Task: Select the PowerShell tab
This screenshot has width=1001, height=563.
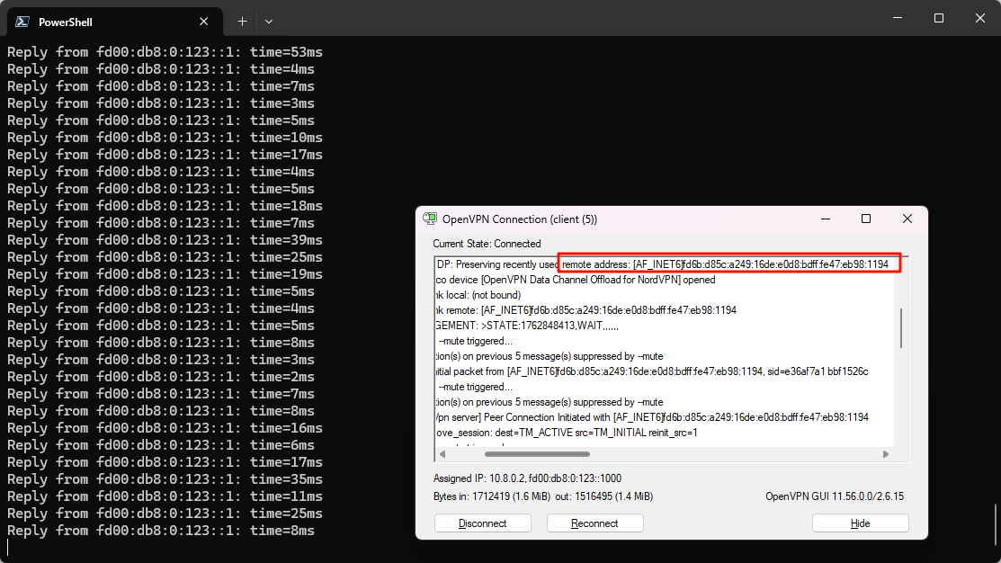Action: click(108, 22)
